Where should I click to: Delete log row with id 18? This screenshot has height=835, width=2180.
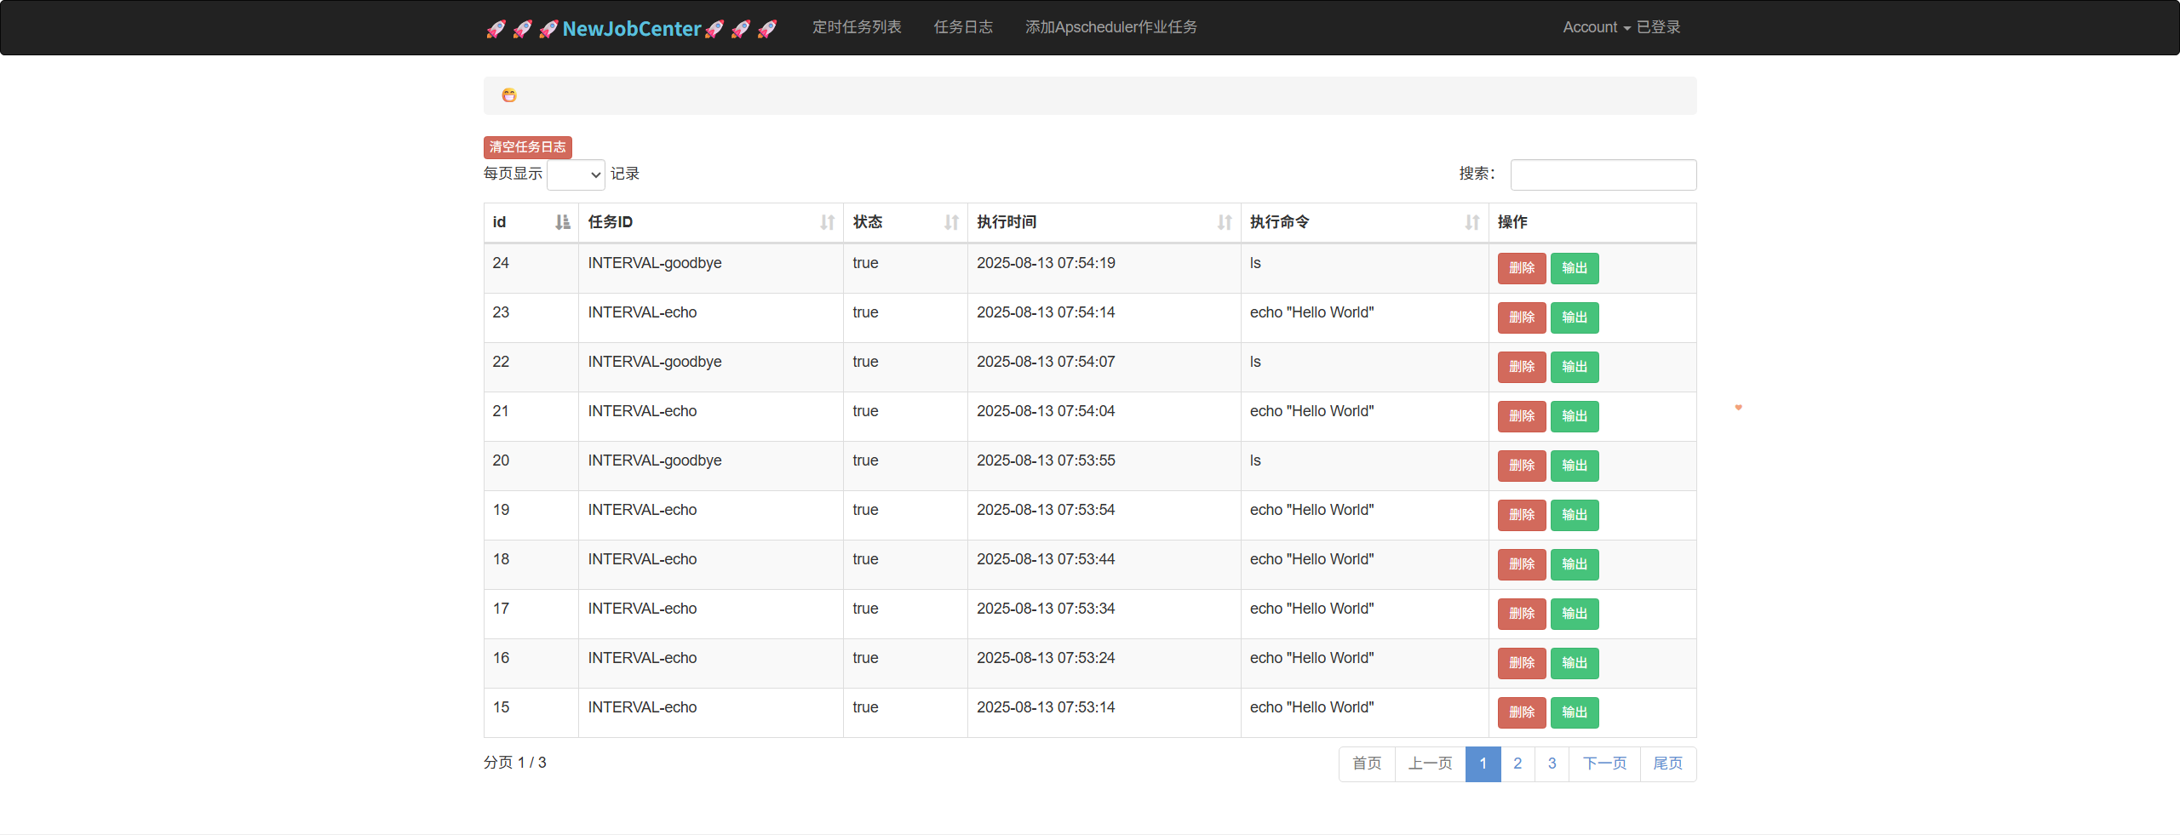click(x=1522, y=564)
